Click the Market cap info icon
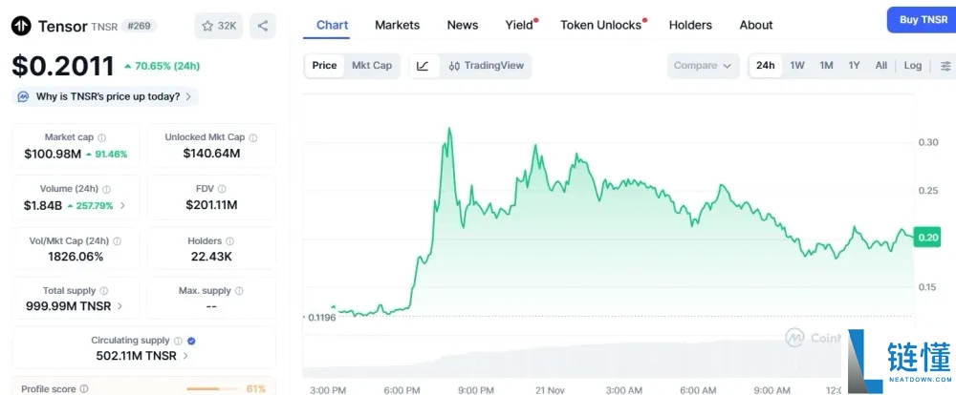The width and height of the screenshot is (956, 395). point(102,138)
